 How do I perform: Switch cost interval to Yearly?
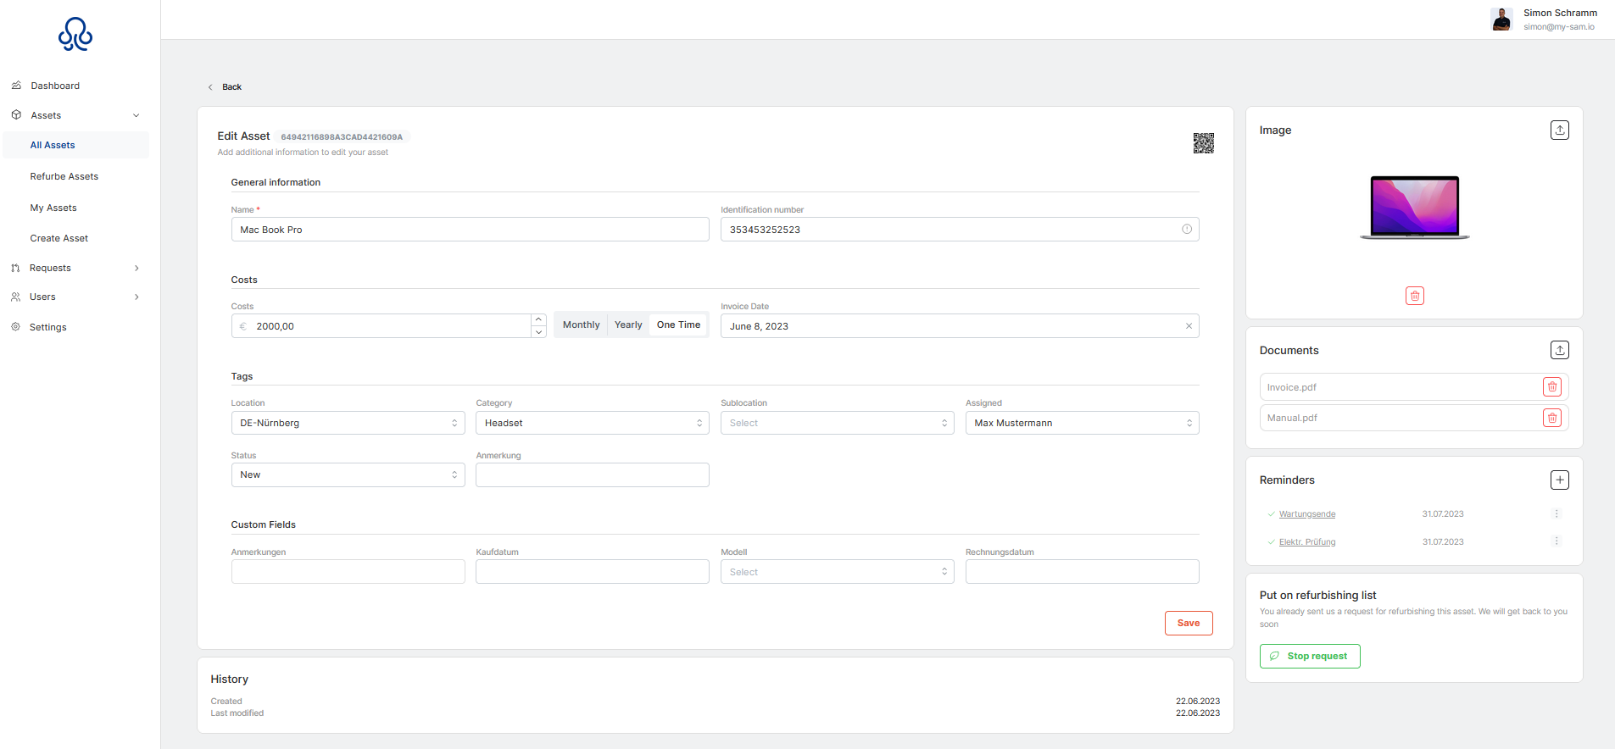point(628,325)
